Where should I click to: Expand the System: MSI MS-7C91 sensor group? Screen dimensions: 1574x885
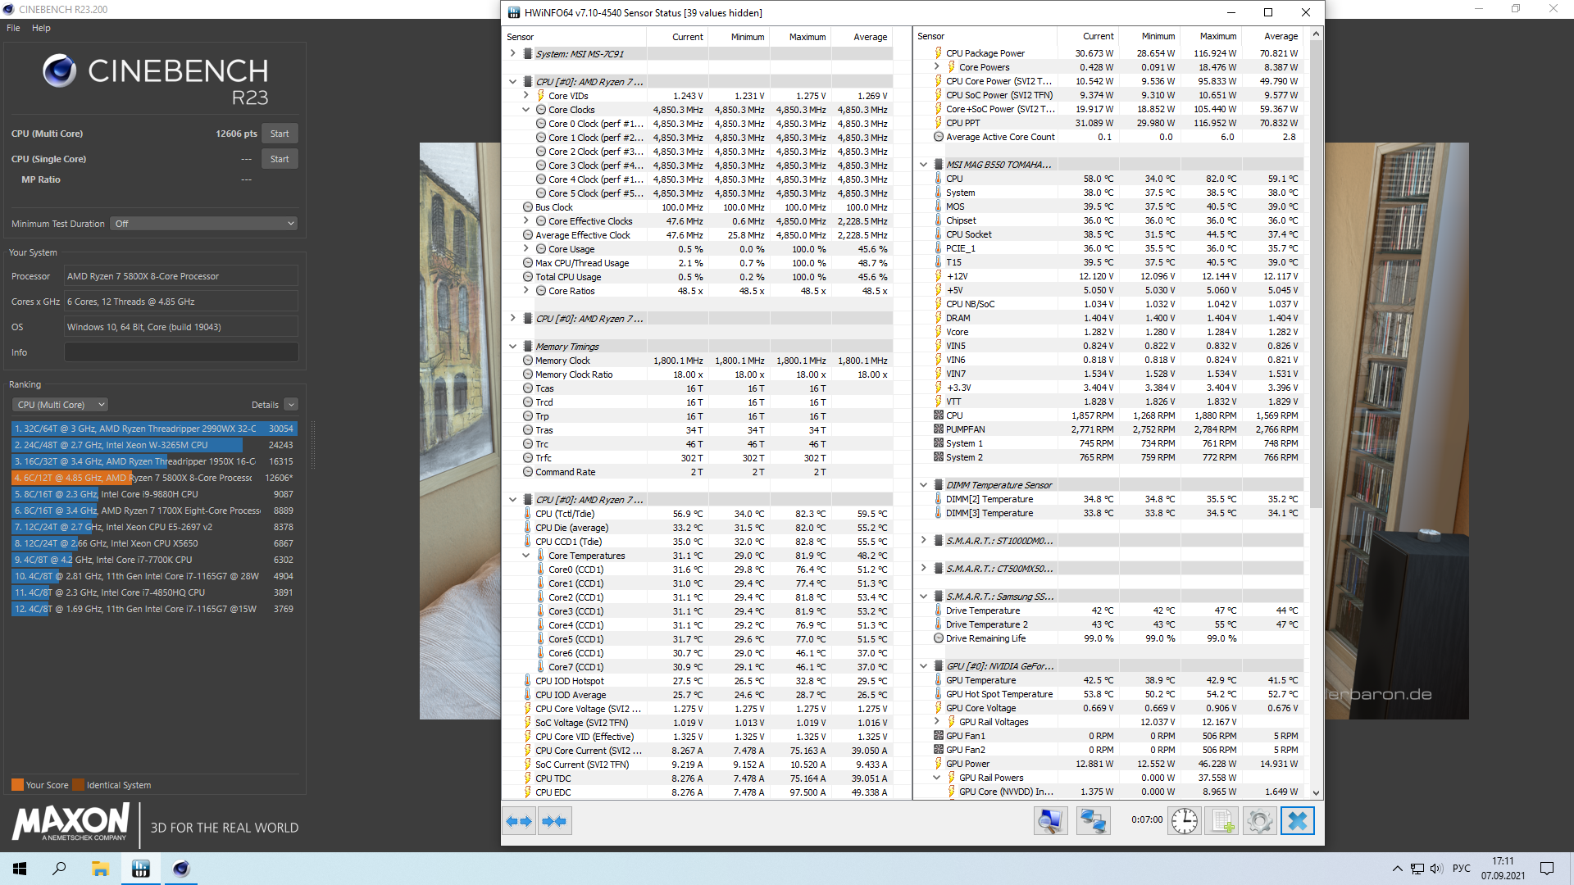click(x=513, y=53)
